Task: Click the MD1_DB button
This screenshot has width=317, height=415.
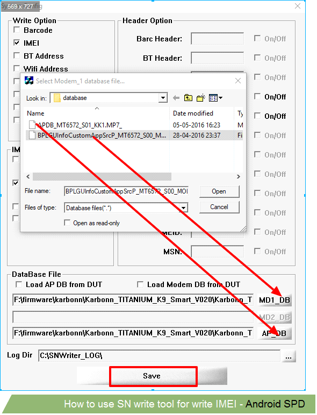Action: coord(275,300)
